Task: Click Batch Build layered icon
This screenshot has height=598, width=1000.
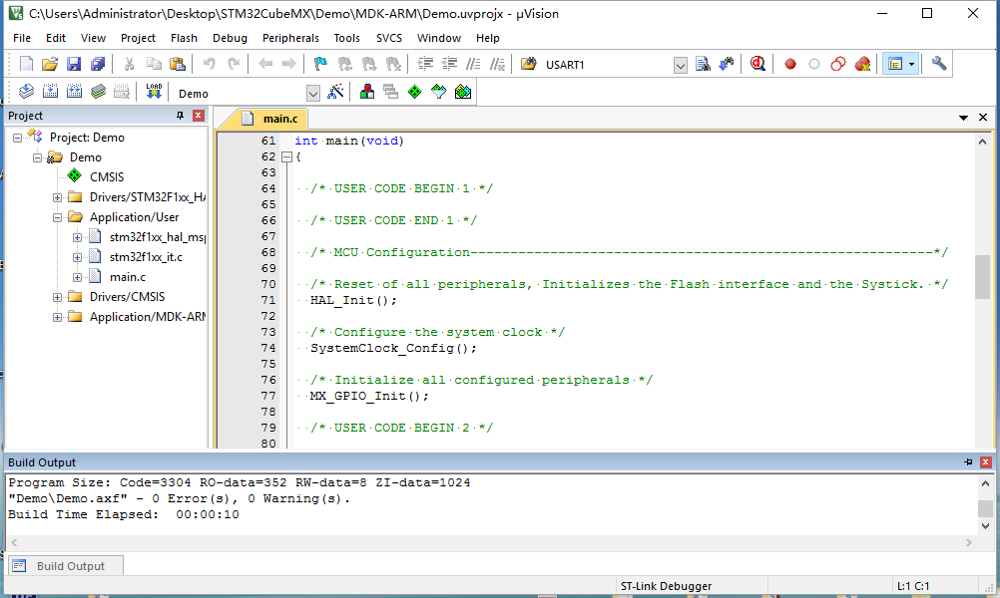Action: [98, 92]
